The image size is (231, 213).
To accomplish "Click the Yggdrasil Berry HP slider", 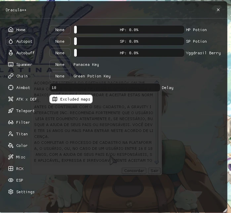I will [129, 53].
